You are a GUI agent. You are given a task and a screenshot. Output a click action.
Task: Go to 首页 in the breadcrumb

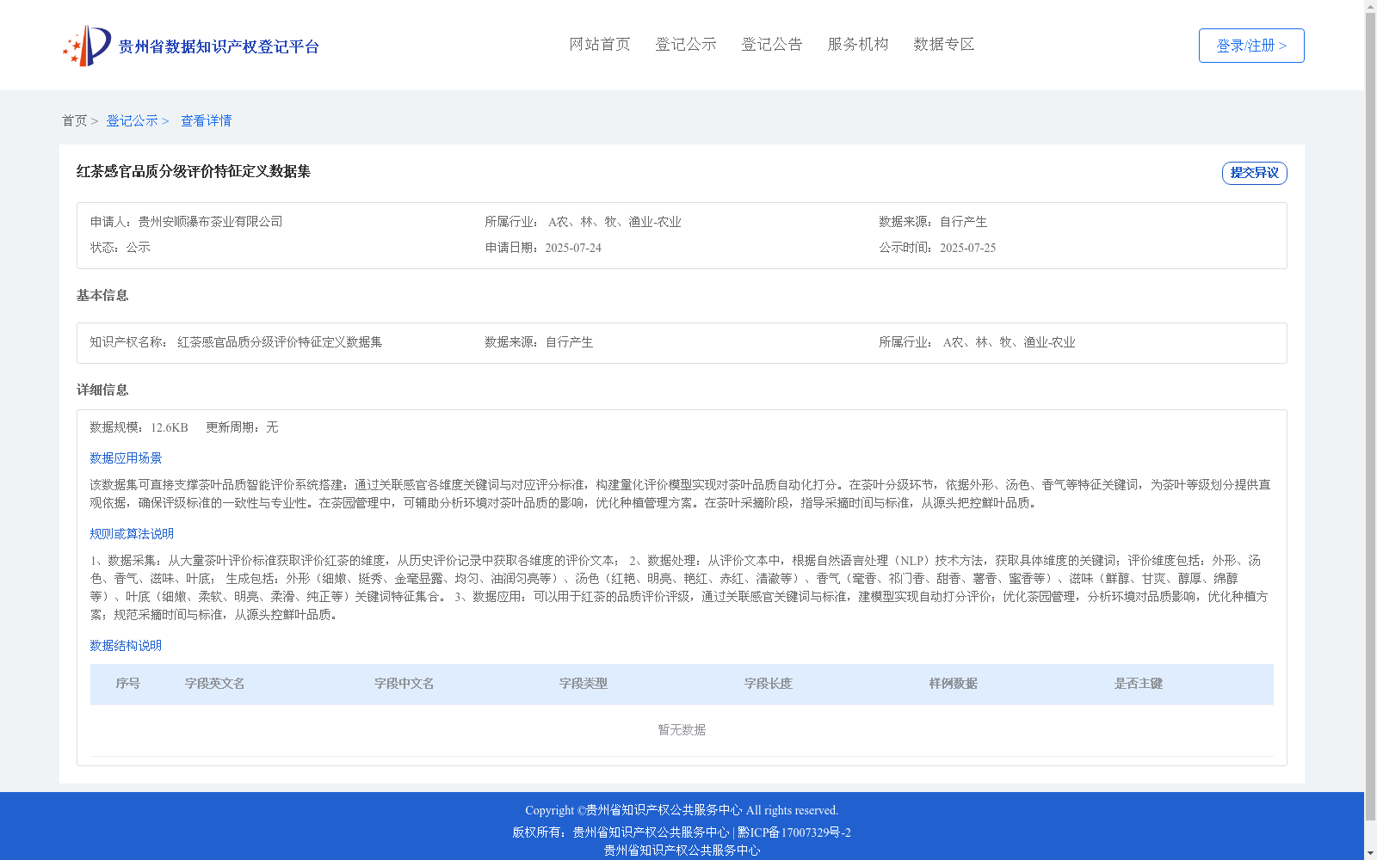click(74, 120)
